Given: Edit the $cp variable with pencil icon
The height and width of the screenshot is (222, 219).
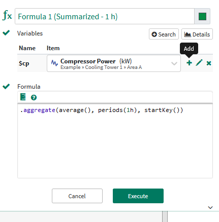Looking at the screenshot, I should pyautogui.click(x=199, y=63).
